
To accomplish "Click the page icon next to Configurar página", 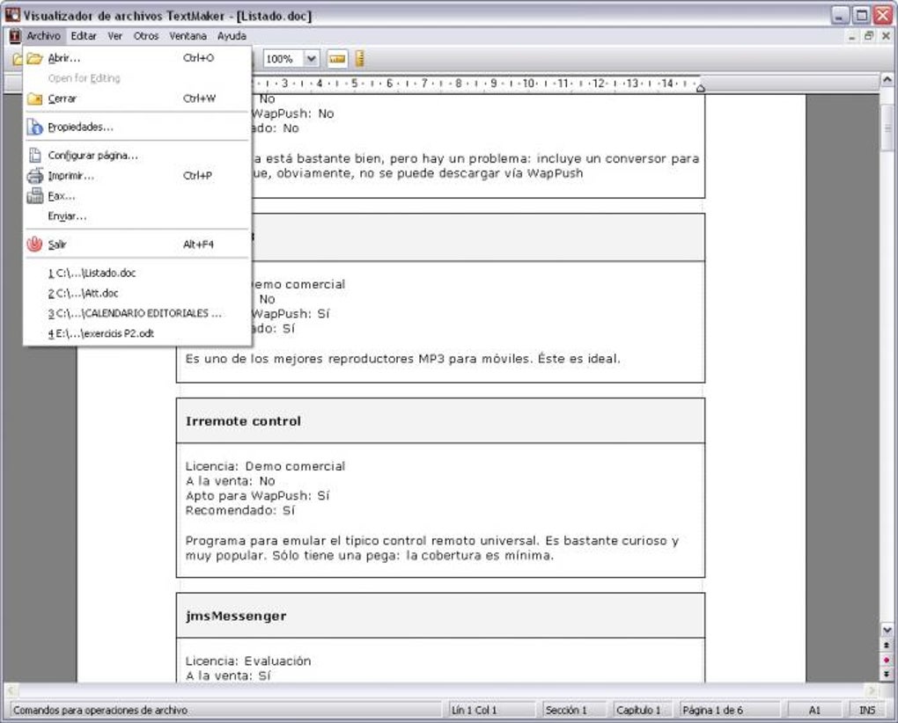I will point(35,155).
